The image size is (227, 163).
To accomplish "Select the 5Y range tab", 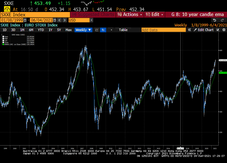I will pyautogui.click(x=59, y=30).
